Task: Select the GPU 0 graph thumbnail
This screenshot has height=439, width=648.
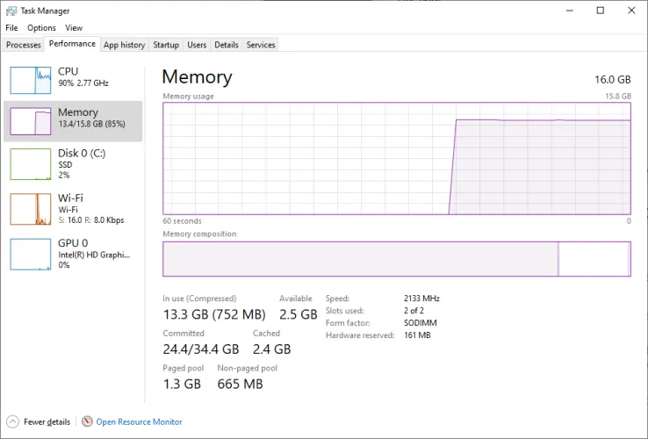Action: pos(31,254)
